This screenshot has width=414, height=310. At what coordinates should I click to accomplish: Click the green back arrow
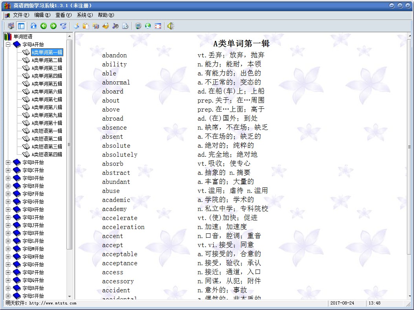[x=44, y=26]
